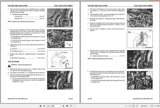Viewport: 160px width, 108px height.
Task: Open the page number dropdown arrow
Action: (61, 106)
